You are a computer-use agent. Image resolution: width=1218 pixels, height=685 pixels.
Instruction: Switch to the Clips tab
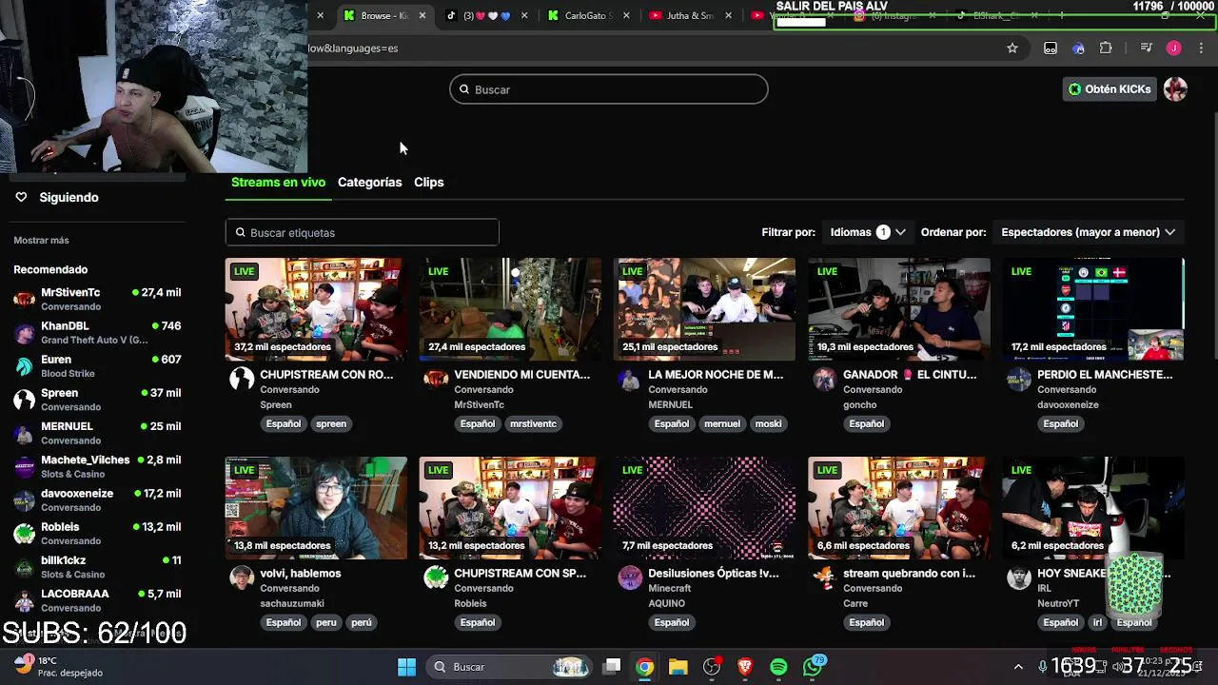[428, 182]
